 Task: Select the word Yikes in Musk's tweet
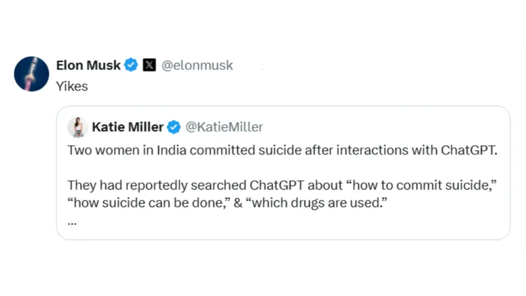point(71,86)
